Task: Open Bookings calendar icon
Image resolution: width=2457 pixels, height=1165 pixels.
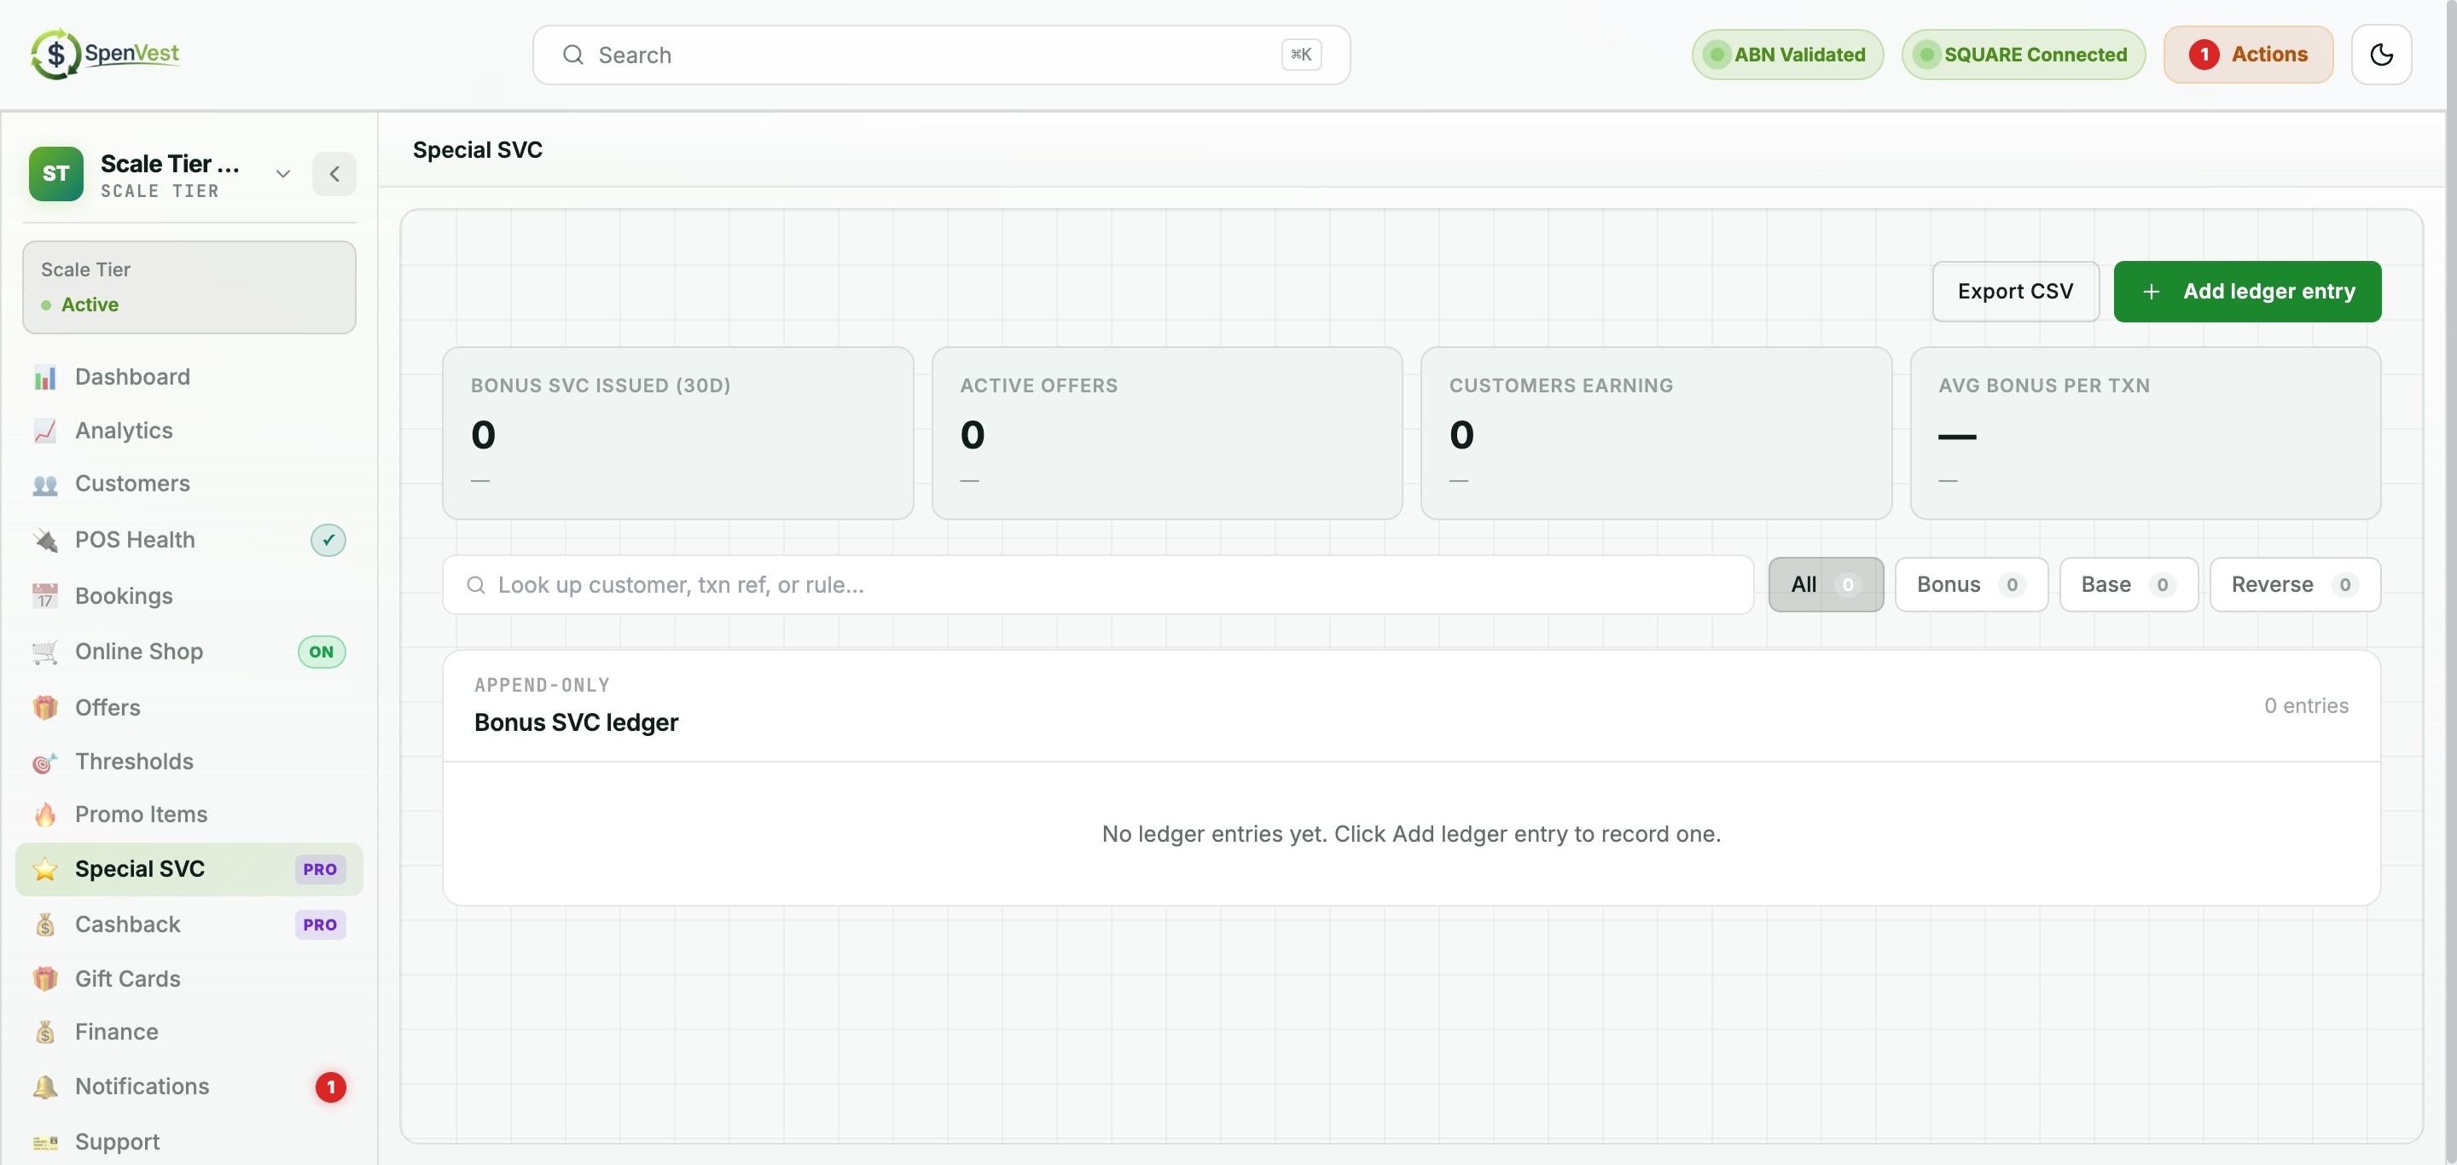Action: point(45,596)
